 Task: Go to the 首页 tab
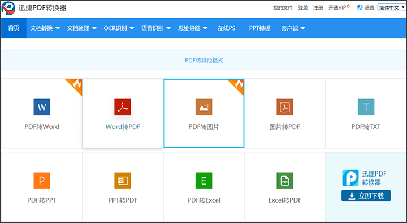click(x=14, y=28)
